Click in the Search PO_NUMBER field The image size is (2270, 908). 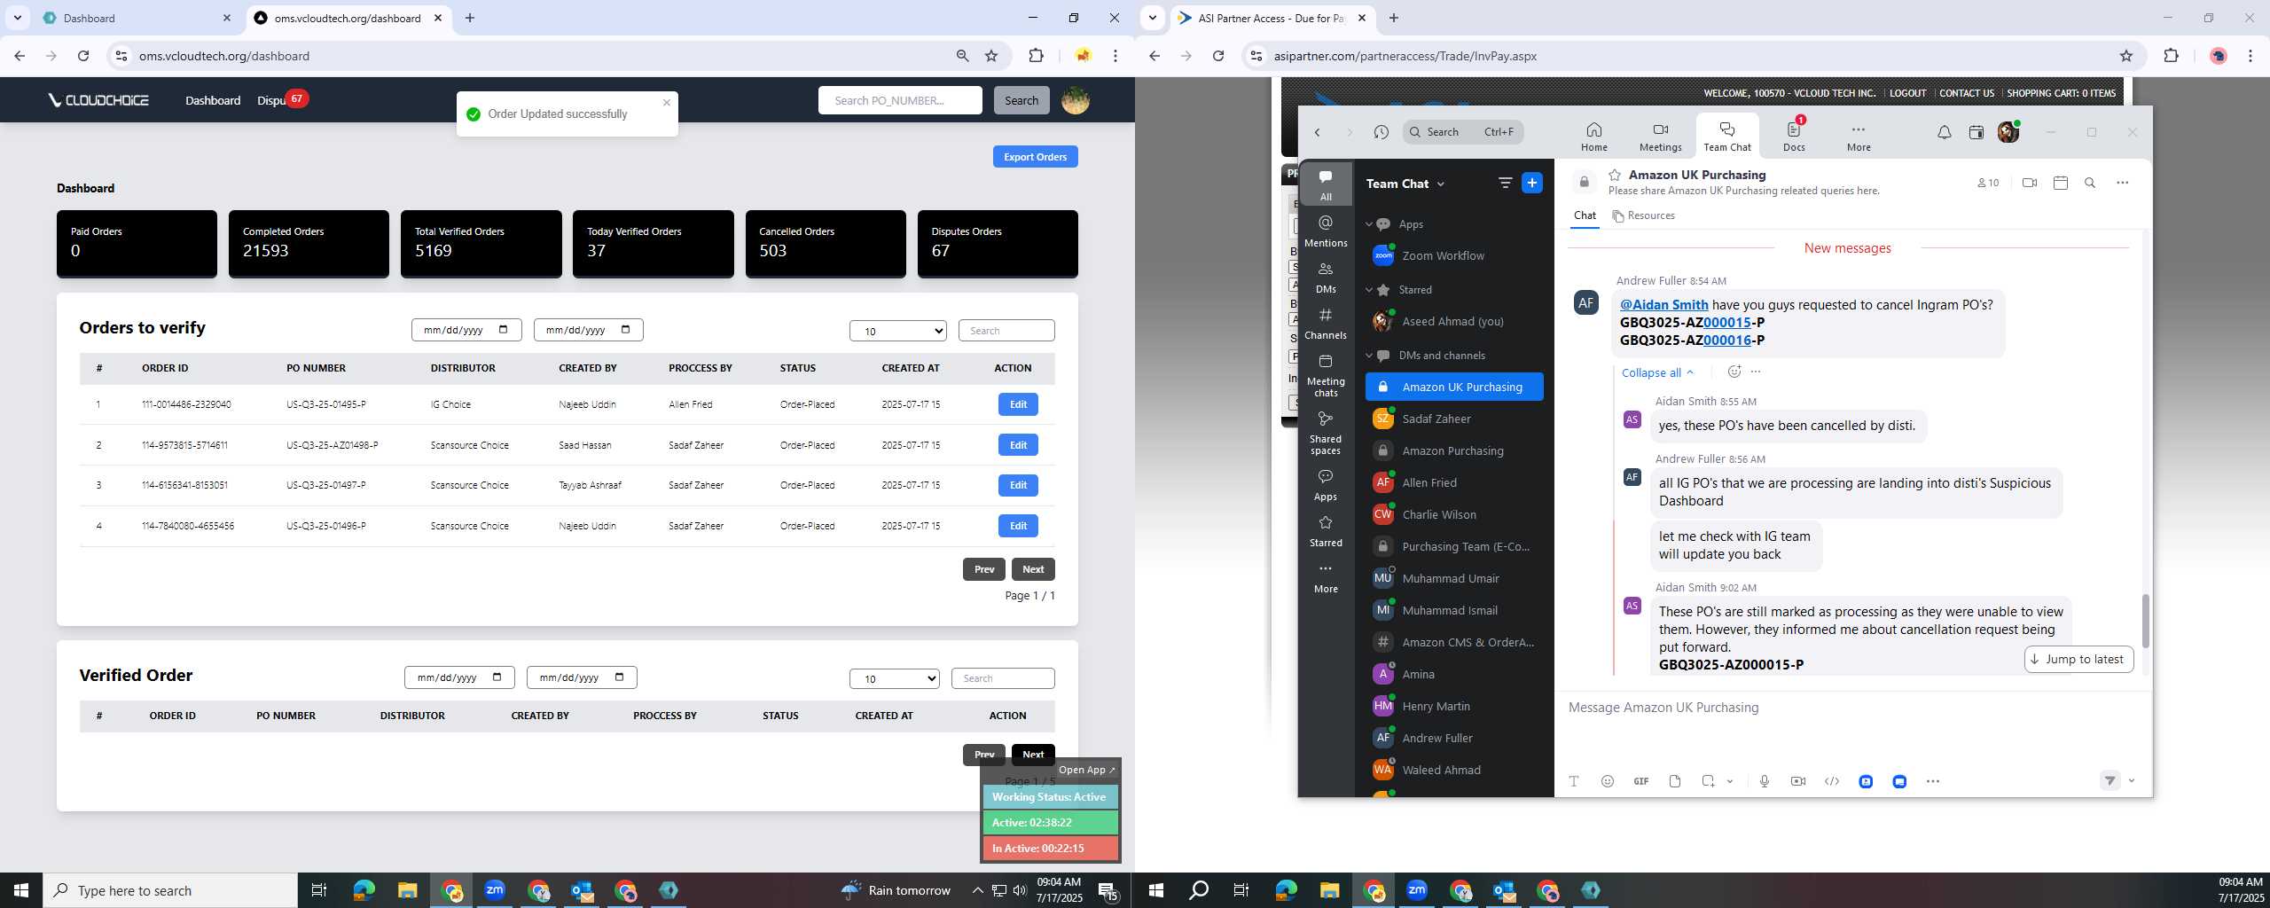(900, 100)
